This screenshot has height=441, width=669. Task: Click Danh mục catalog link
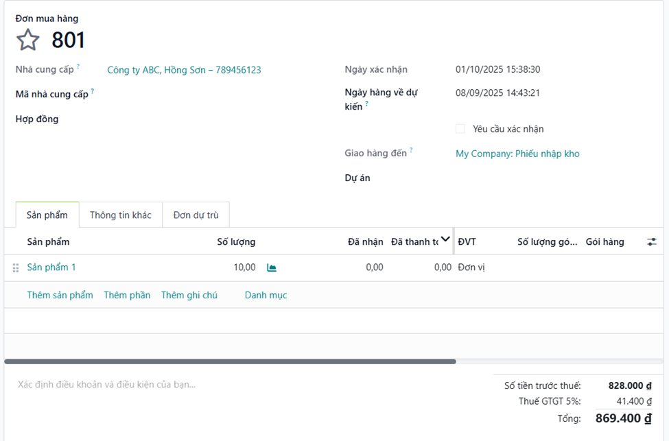(266, 295)
